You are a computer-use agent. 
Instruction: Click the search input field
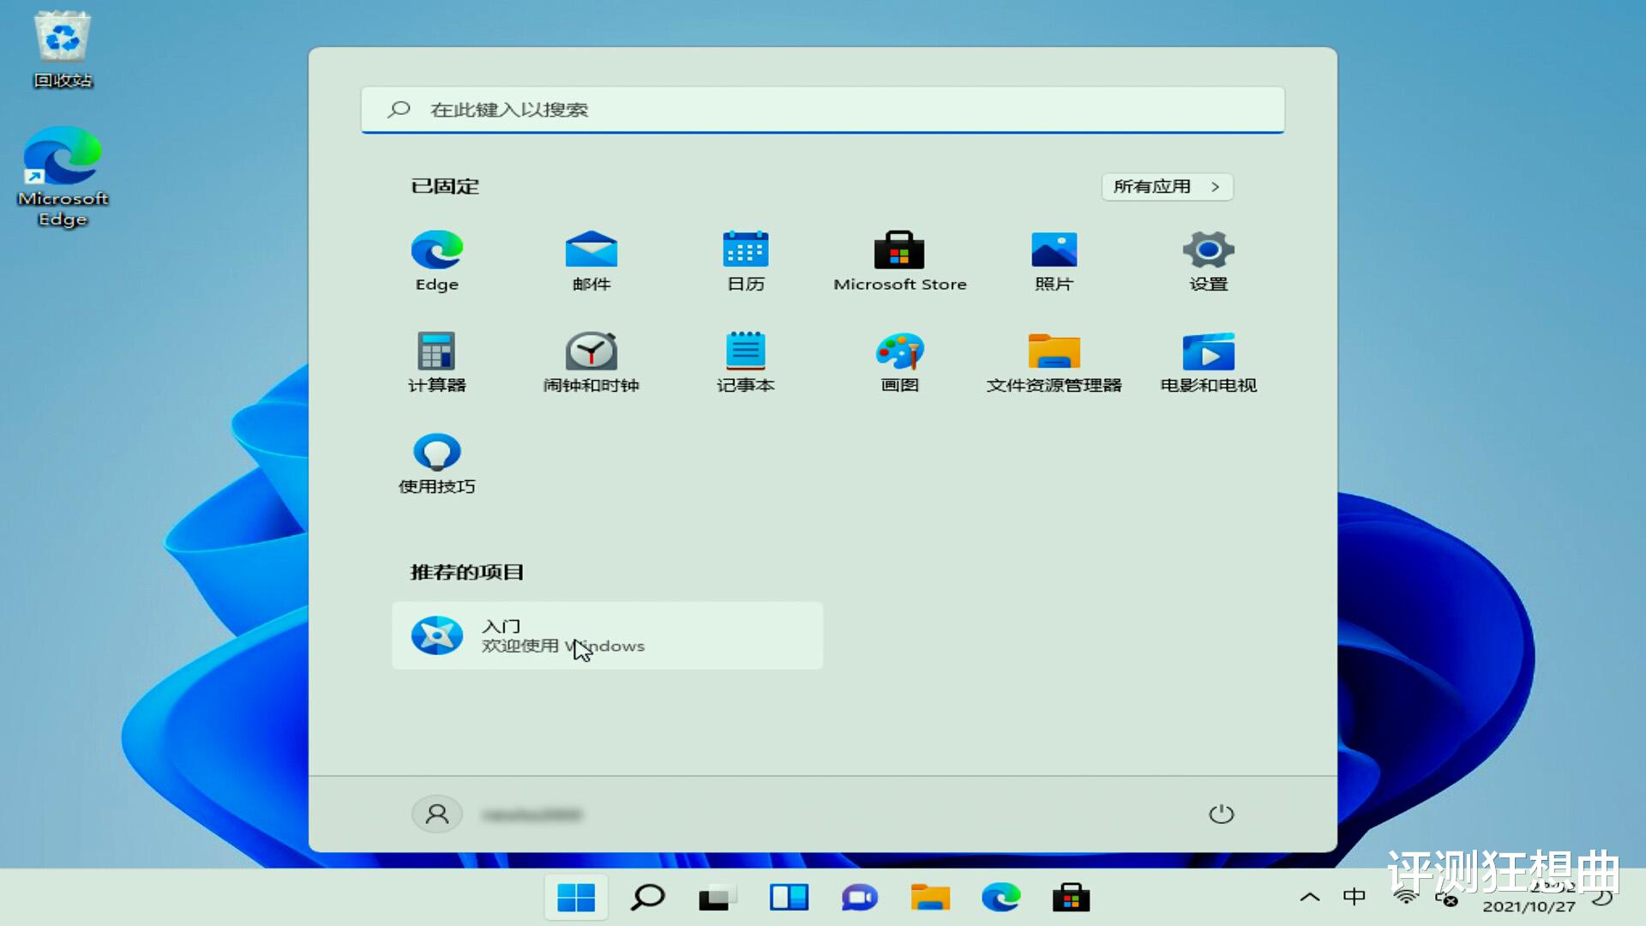[x=823, y=109]
